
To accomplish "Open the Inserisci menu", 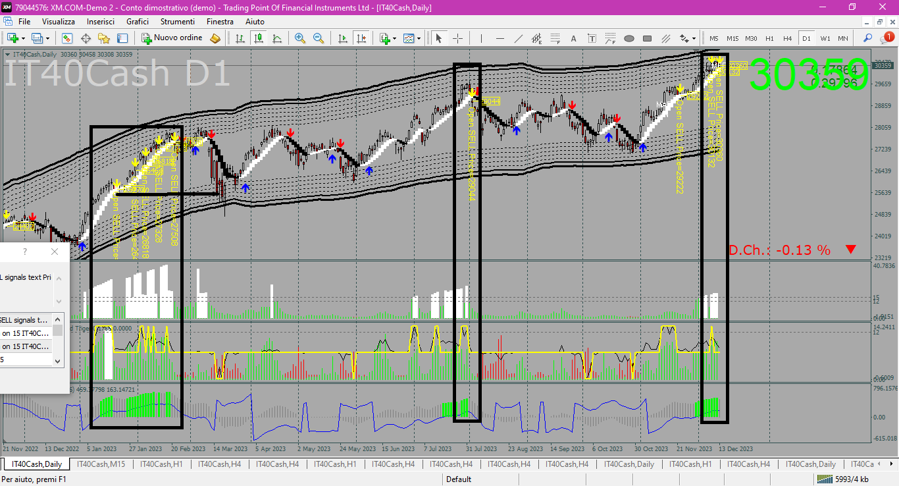I will tap(101, 22).
